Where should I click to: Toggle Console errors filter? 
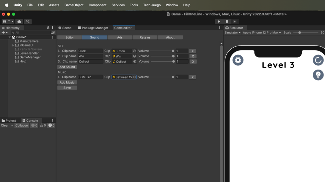pos(51,125)
